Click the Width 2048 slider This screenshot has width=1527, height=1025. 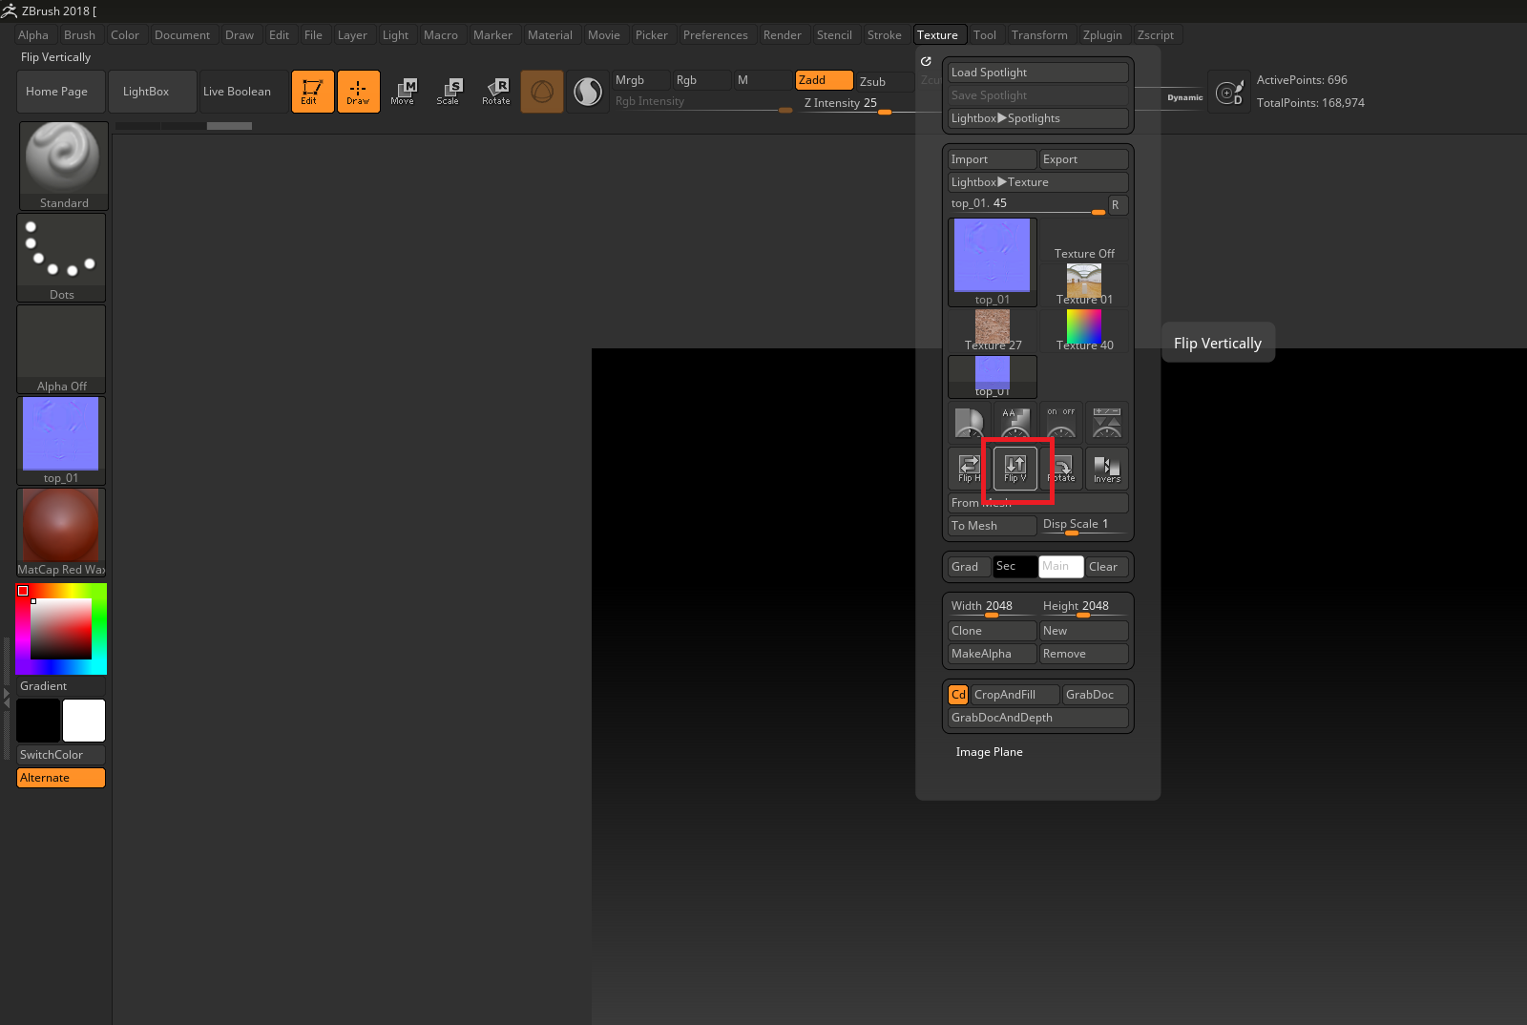pos(993,607)
